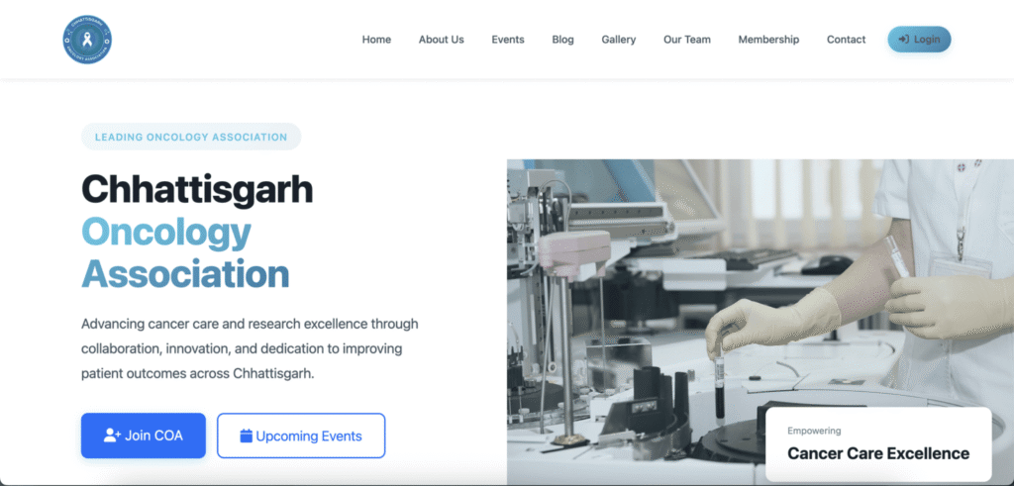The image size is (1014, 486).
Task: Visit the Blog section
Action: click(x=562, y=40)
